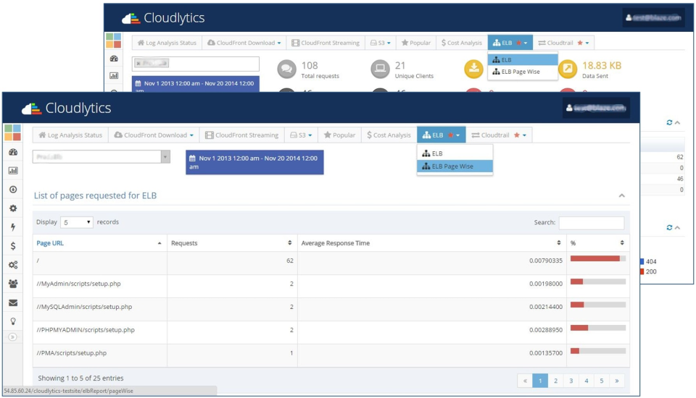Click the colored squares logo in front window

13,132
